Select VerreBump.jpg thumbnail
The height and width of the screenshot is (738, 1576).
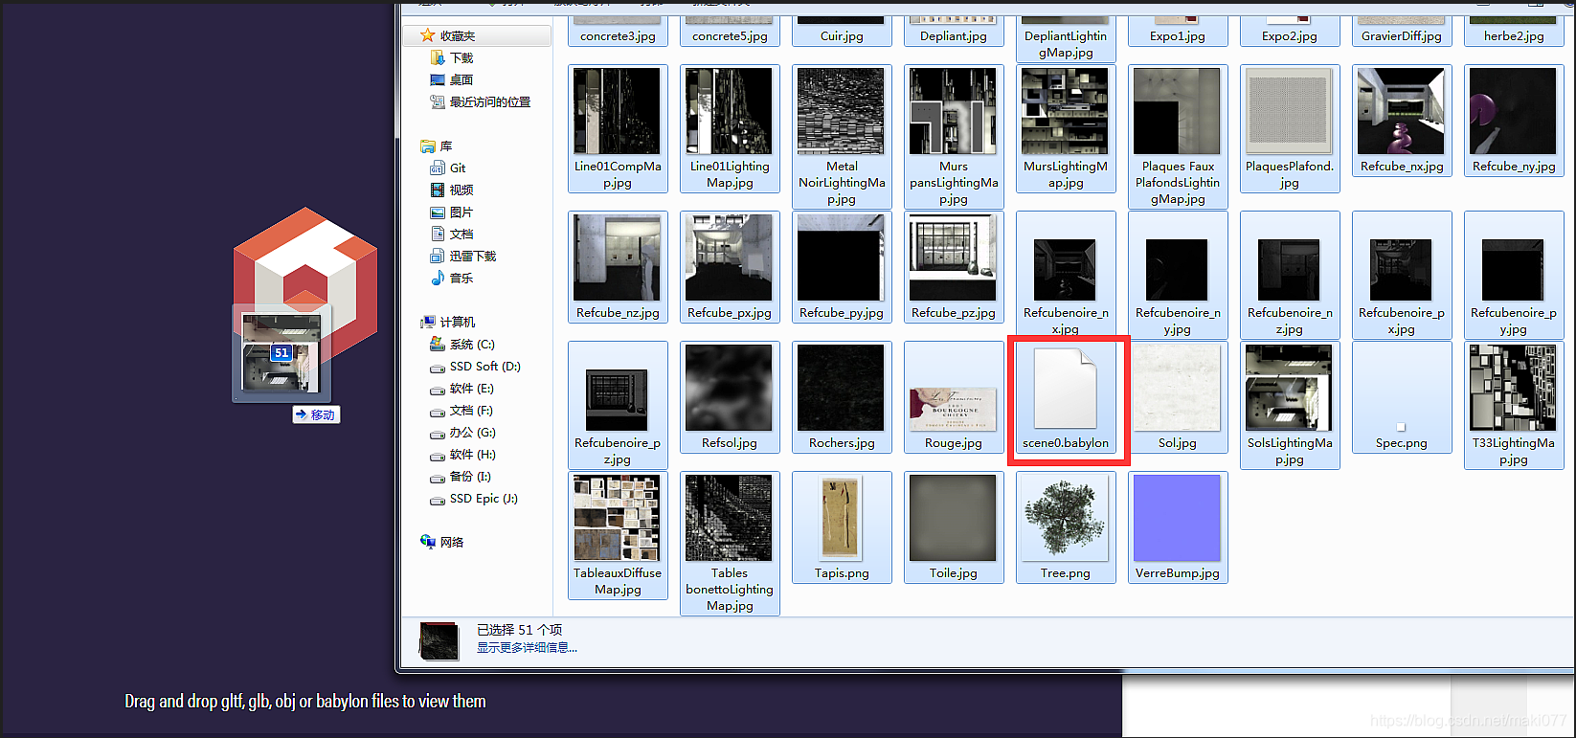pyautogui.click(x=1177, y=518)
